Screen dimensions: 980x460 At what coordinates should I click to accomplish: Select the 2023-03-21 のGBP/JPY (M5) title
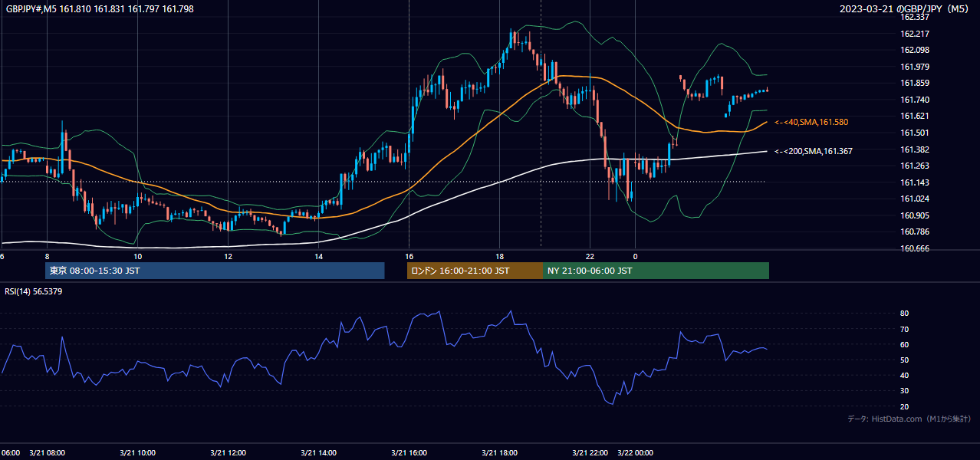pyautogui.click(x=905, y=9)
